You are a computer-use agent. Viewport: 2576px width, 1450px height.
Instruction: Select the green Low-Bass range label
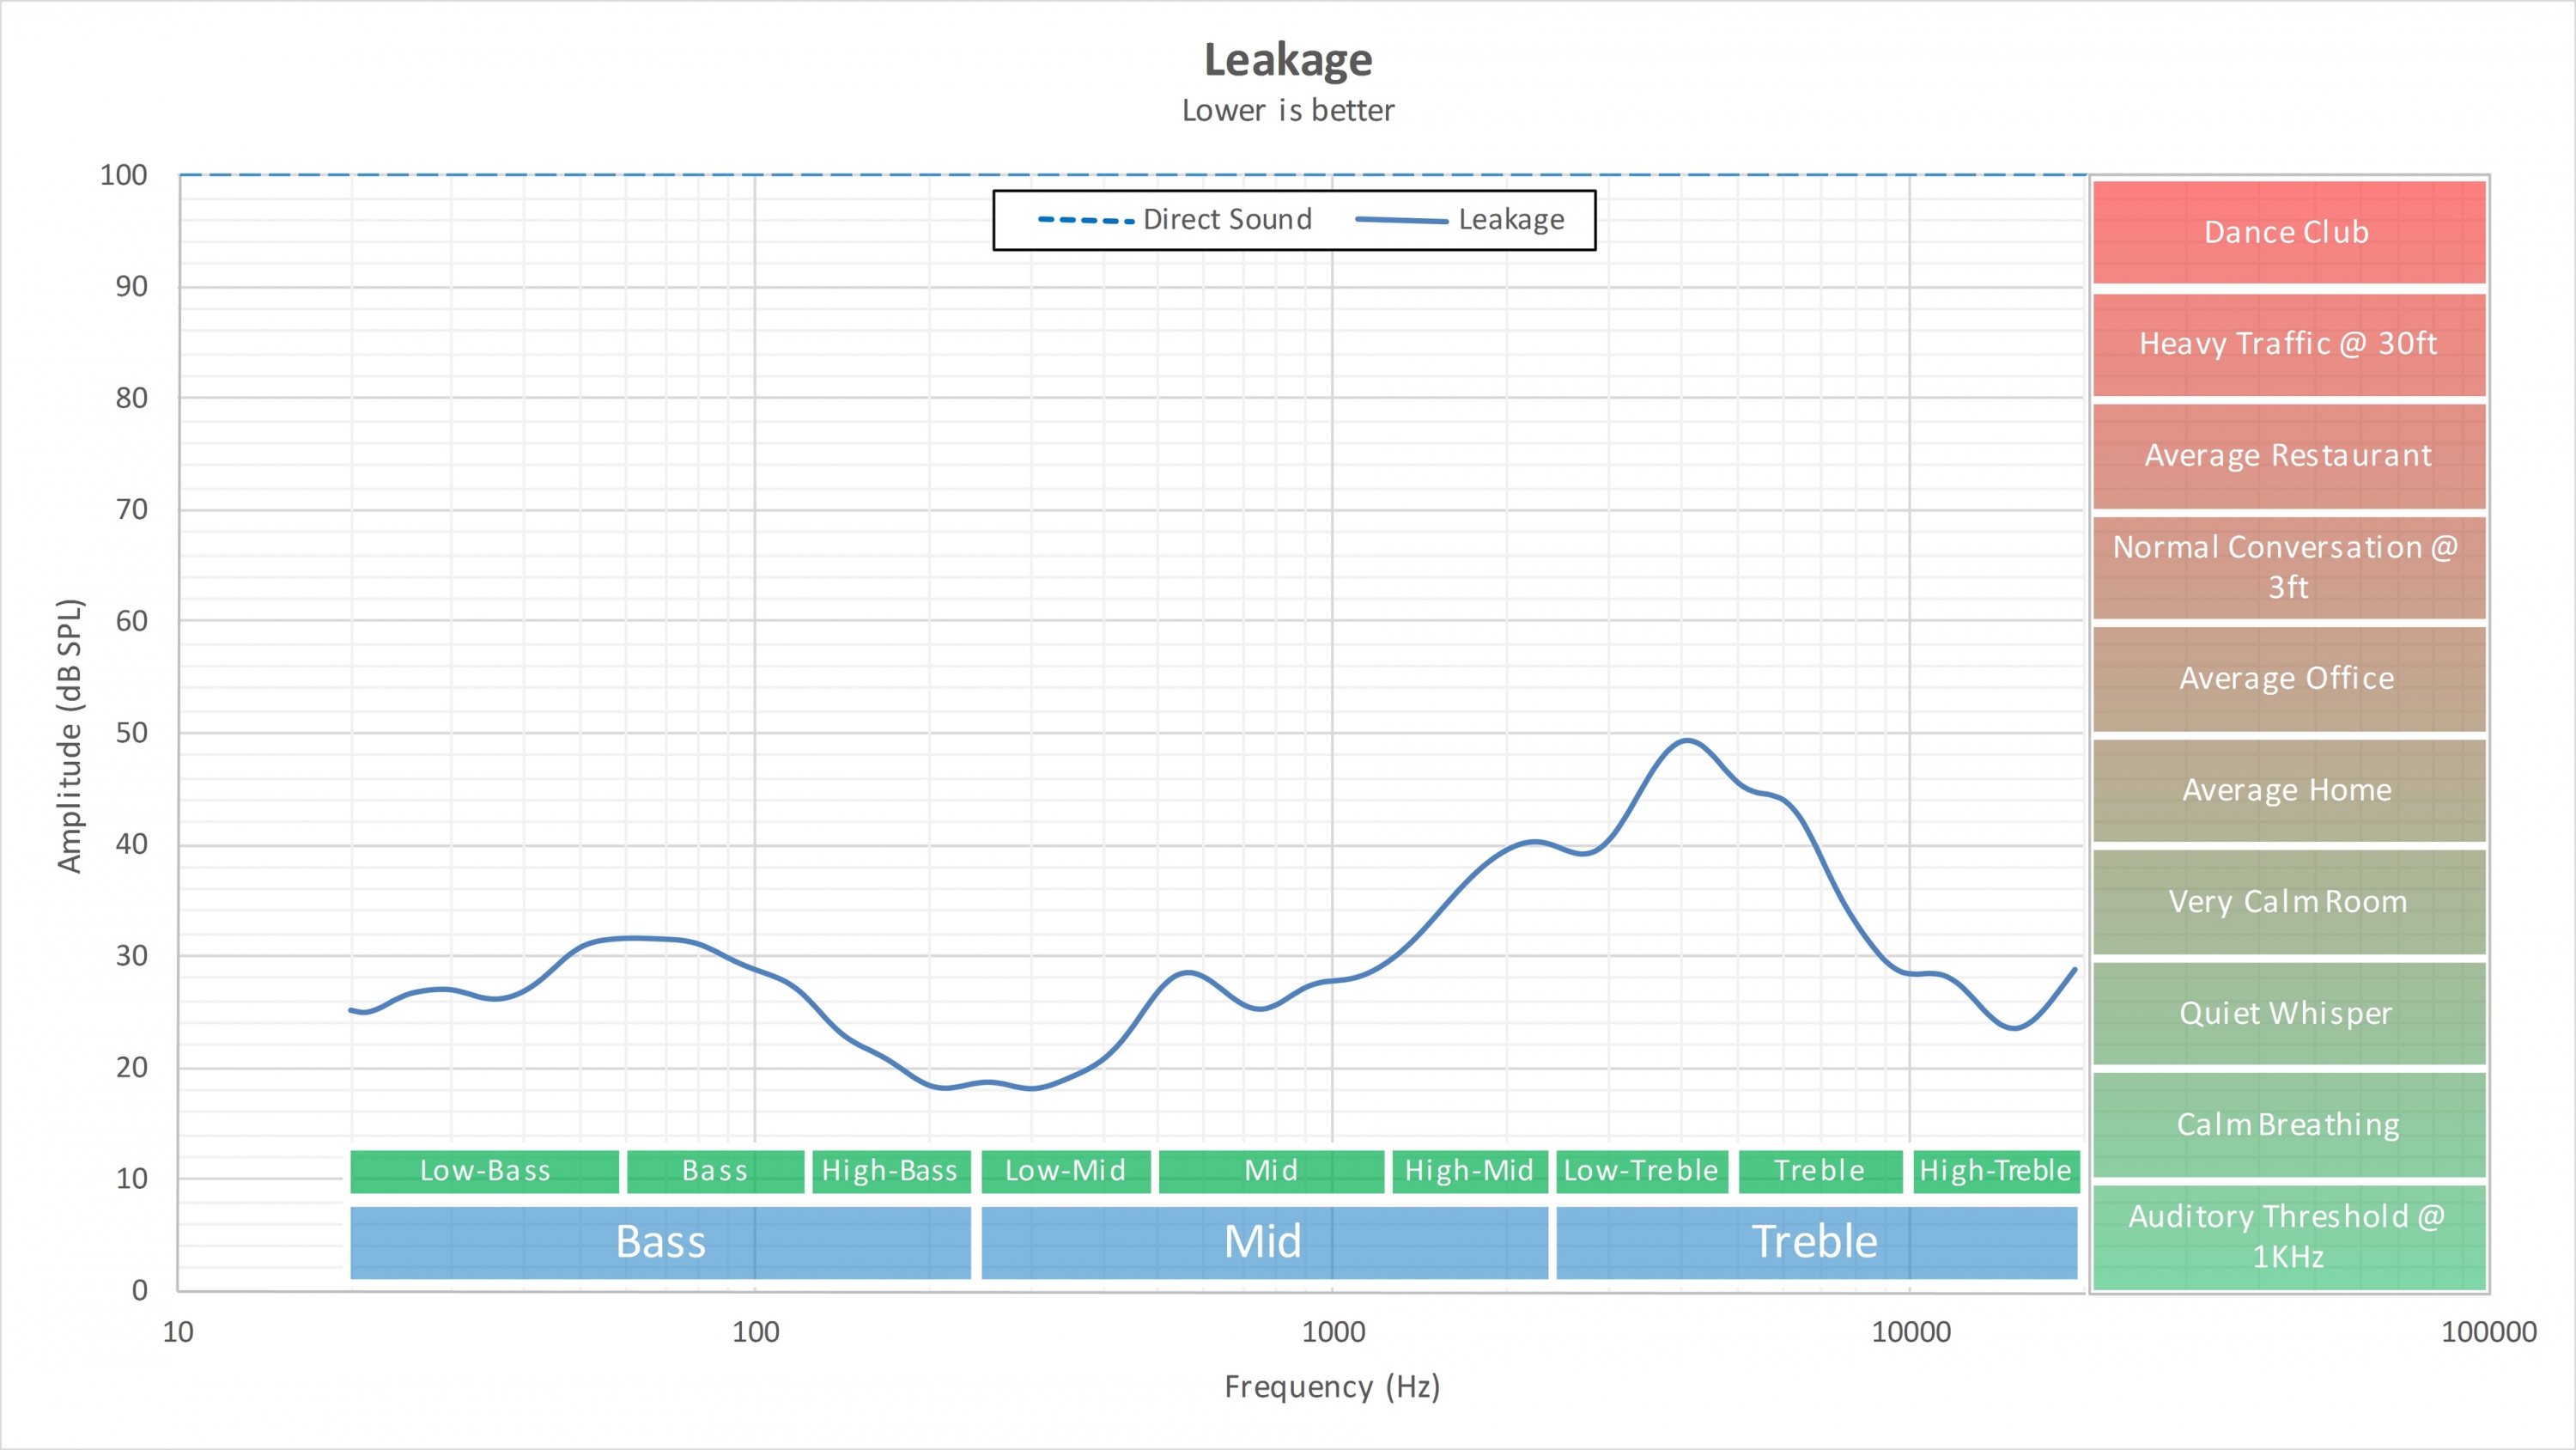[x=485, y=1171]
